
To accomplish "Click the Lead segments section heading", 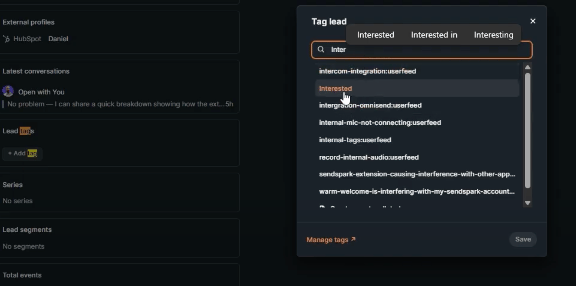I will (x=27, y=230).
